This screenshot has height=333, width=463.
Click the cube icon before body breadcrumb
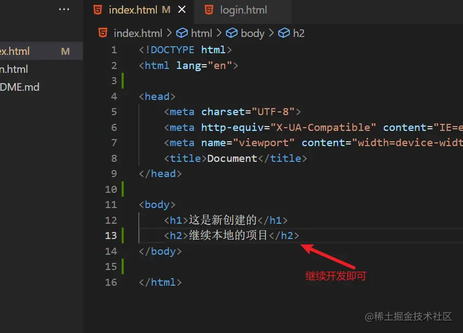coord(232,33)
